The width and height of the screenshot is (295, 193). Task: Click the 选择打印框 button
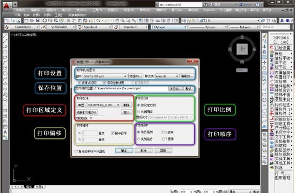click(86, 112)
